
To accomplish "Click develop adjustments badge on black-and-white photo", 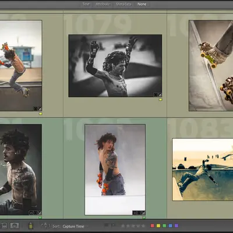I will point(160,95).
